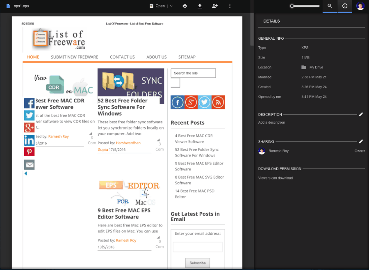Click the email envelope share icon
The height and width of the screenshot is (270, 369).
coord(29,165)
